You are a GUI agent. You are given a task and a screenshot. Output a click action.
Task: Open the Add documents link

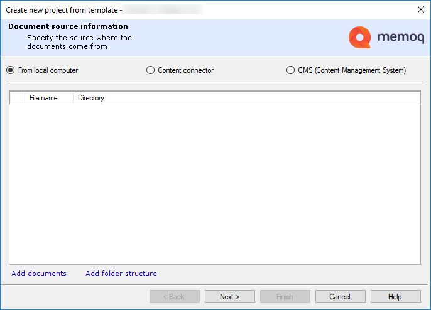coord(39,274)
